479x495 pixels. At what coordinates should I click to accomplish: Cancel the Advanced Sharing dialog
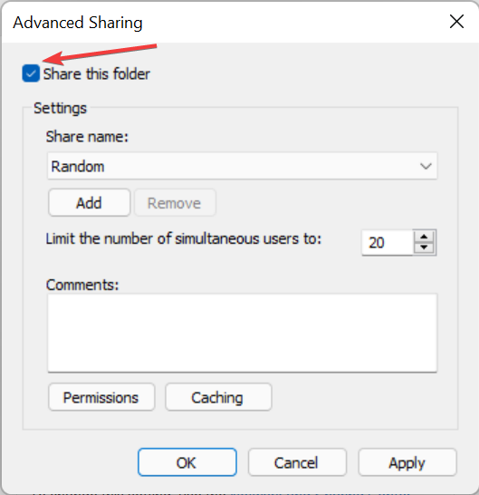(297, 462)
